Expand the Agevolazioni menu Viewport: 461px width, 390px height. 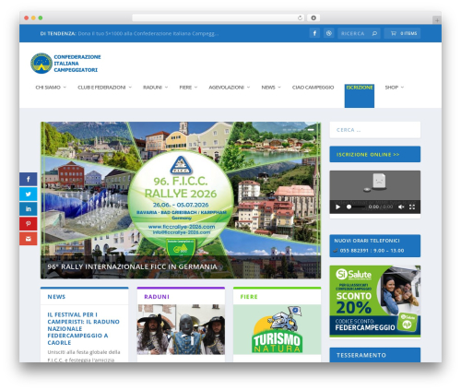(x=230, y=88)
